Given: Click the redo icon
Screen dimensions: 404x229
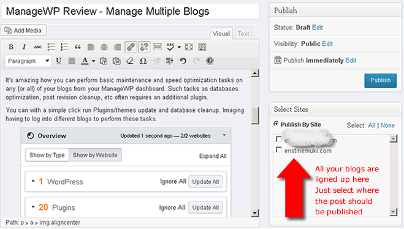Looking at the screenshot, I should coord(197,61).
